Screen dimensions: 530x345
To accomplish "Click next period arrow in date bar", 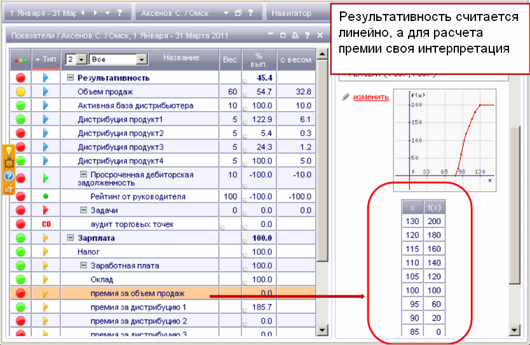I will [x=95, y=13].
